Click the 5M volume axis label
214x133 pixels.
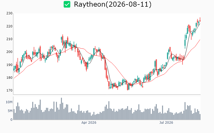10,111
